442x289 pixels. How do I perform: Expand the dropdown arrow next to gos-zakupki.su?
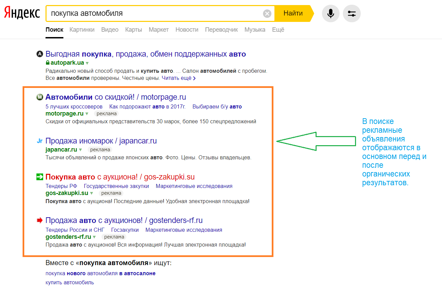click(91, 193)
